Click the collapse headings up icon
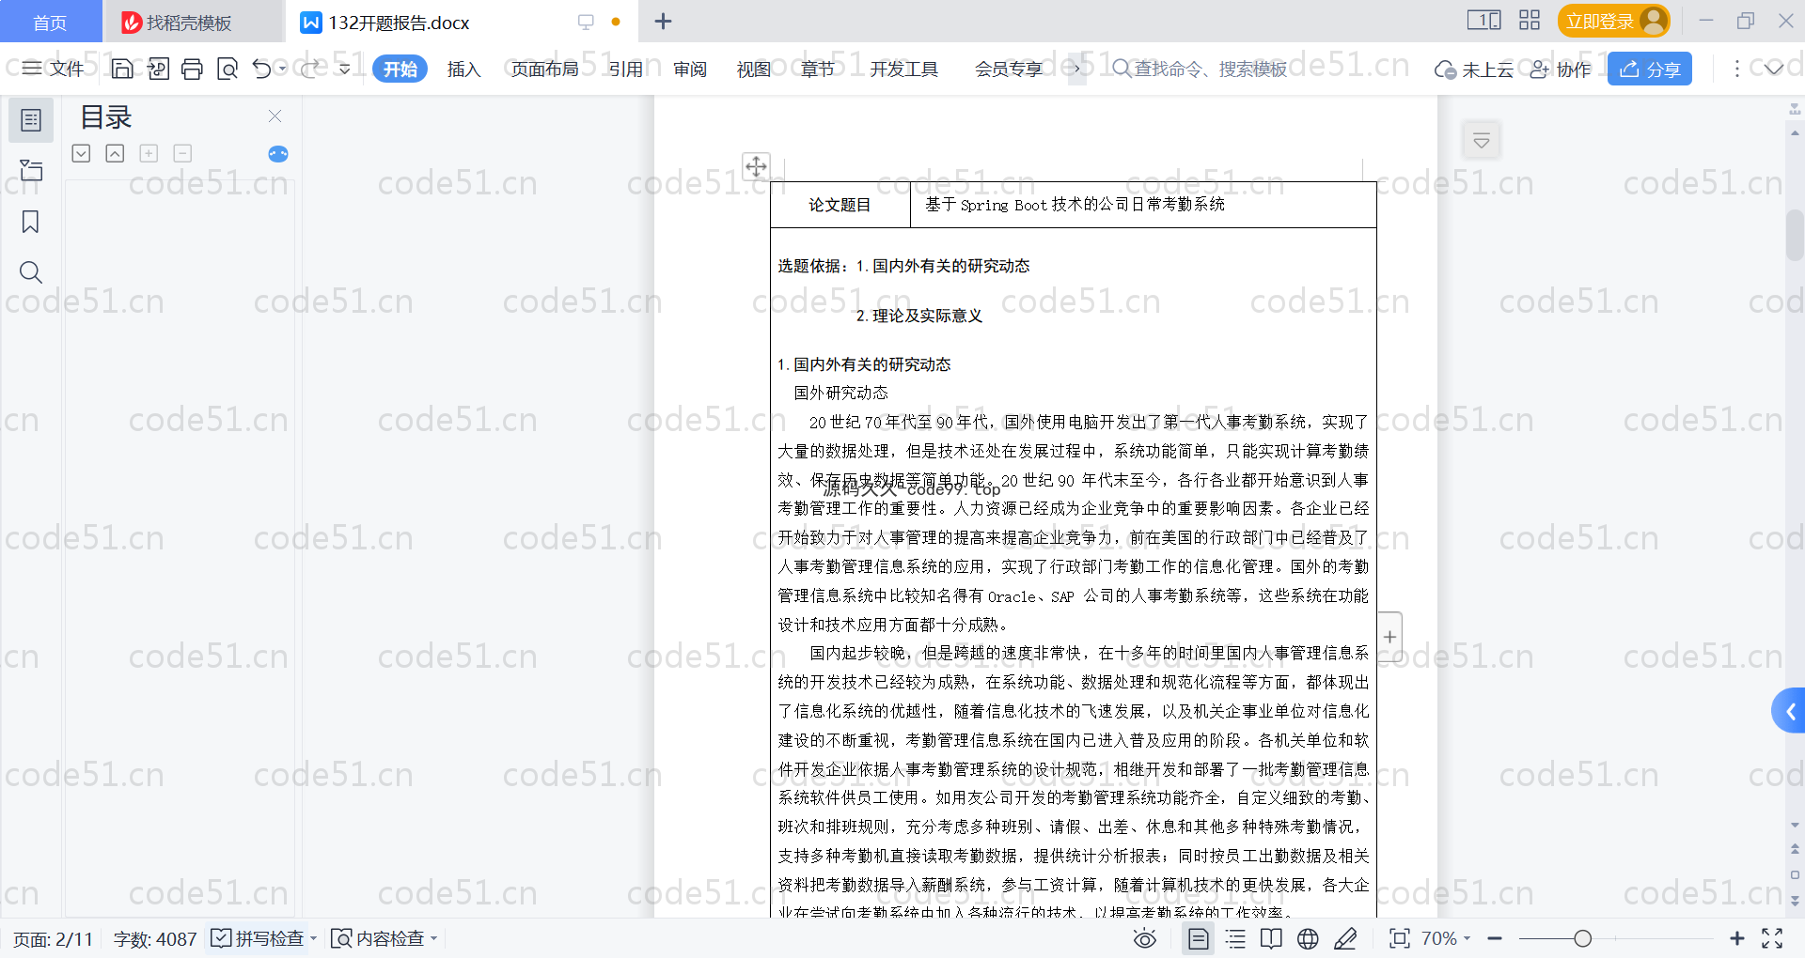Viewport: 1805px width, 958px height. pyautogui.click(x=115, y=153)
